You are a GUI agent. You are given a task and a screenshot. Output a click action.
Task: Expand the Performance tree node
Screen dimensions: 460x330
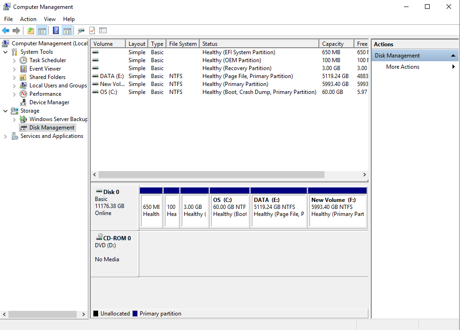pos(14,94)
